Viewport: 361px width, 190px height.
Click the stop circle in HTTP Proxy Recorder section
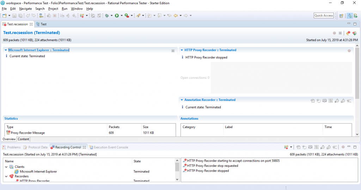(x=349, y=51)
